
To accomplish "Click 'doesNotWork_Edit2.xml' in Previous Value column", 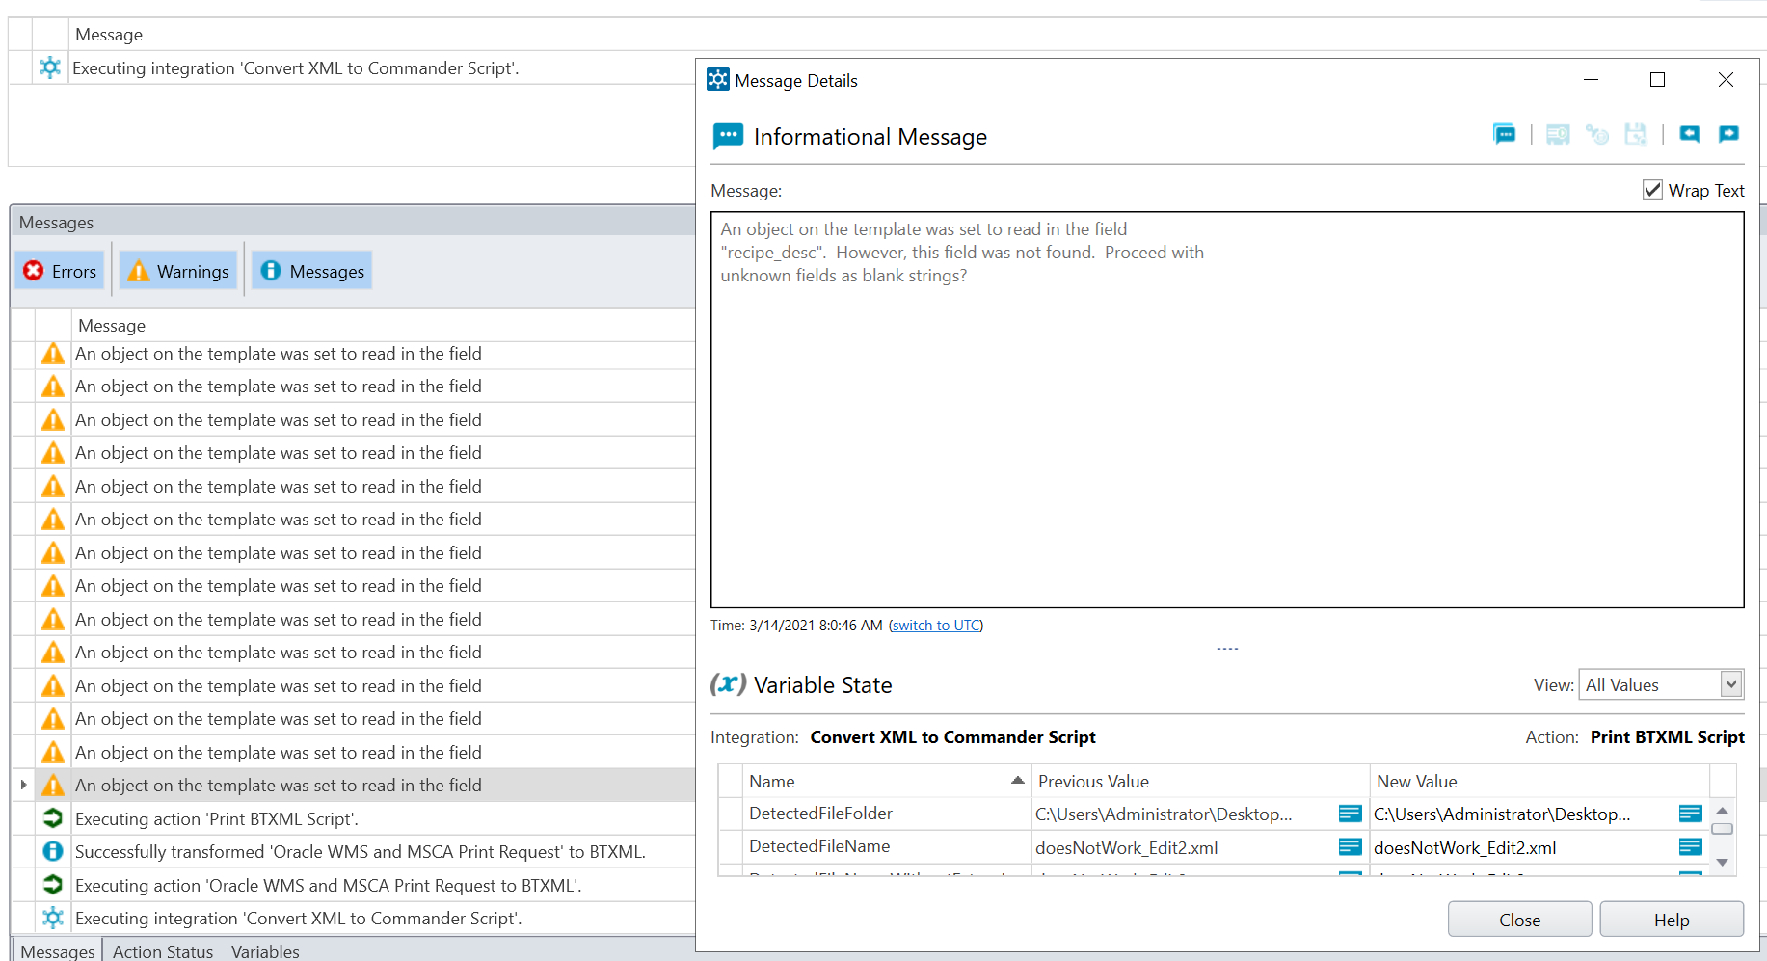I will pyautogui.click(x=1126, y=847).
